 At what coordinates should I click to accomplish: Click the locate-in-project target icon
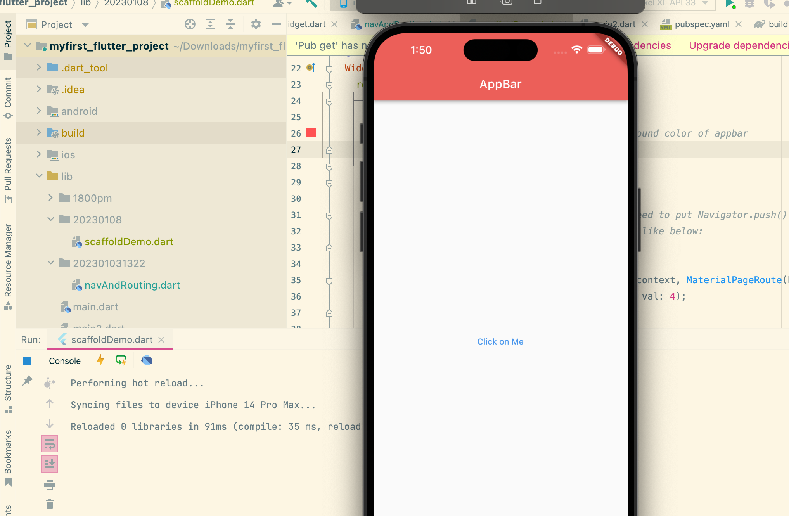pos(190,24)
